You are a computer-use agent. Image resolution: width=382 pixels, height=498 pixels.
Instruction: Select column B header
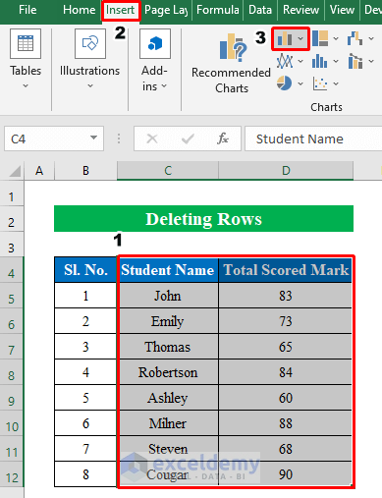click(85, 171)
